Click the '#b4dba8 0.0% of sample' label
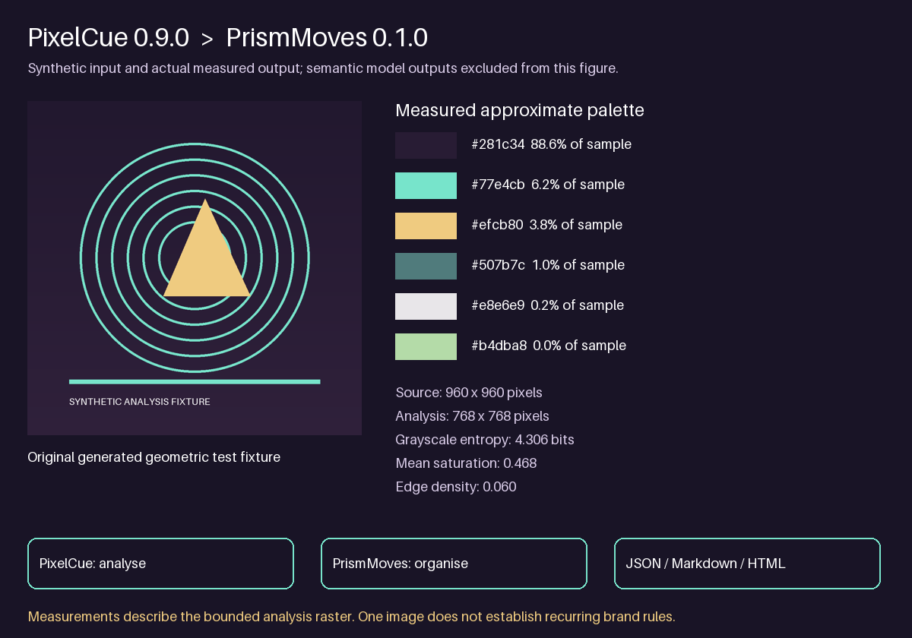Viewport: 912px width, 638px height. pyautogui.click(x=549, y=346)
